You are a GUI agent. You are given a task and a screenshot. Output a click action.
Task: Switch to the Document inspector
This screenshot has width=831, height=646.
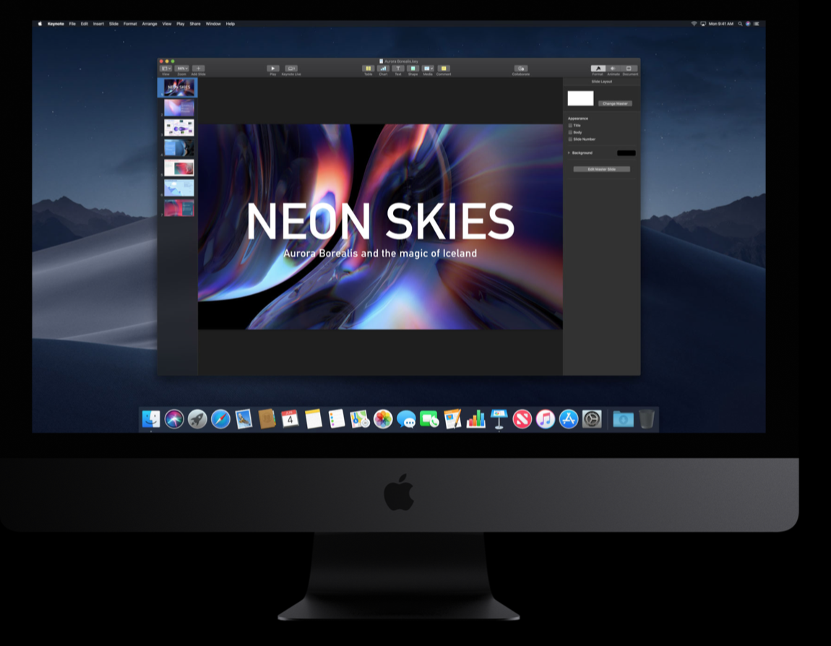coord(629,69)
